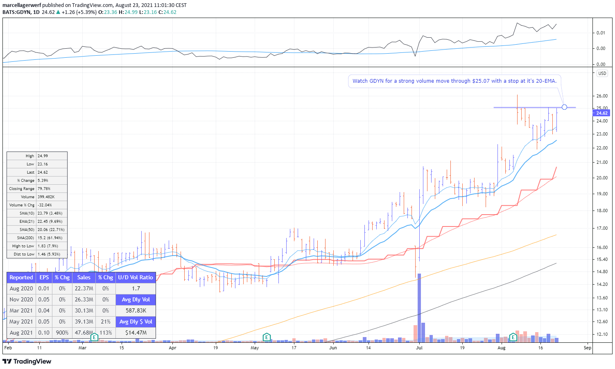Select the SMA(50) 20.06 stats row
The image size is (615, 369).
pyautogui.click(x=37, y=230)
